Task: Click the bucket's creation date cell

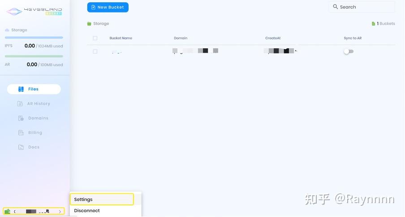Action: pos(280,51)
